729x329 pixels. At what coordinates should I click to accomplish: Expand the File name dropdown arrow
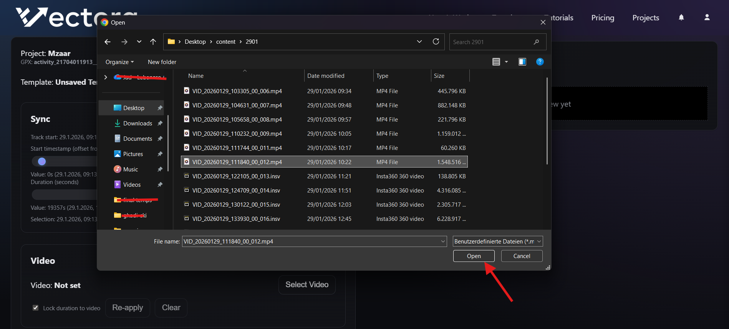[x=443, y=241]
